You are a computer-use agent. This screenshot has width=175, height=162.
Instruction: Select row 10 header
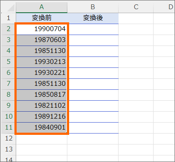pyautogui.click(x=8, y=117)
